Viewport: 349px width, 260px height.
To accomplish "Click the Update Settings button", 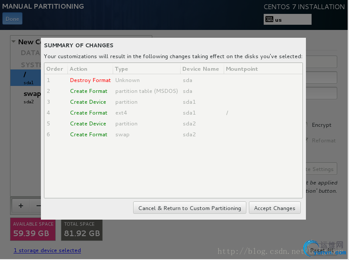I will click(322, 169).
